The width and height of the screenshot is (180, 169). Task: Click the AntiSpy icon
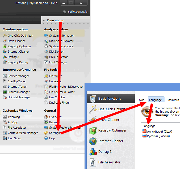pyautogui.click(x=5, y=122)
